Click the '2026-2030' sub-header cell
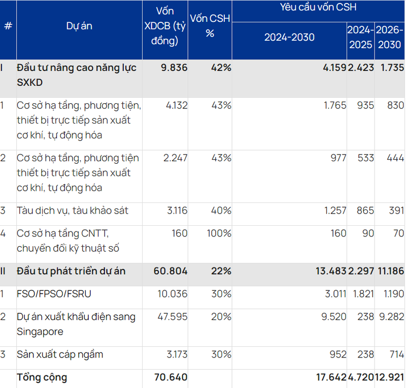The width and height of the screenshot is (406, 388). point(389,37)
